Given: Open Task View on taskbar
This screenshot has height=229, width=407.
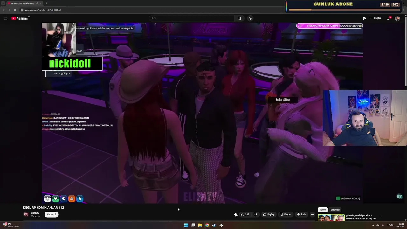Looking at the screenshot, I should coord(193,225).
